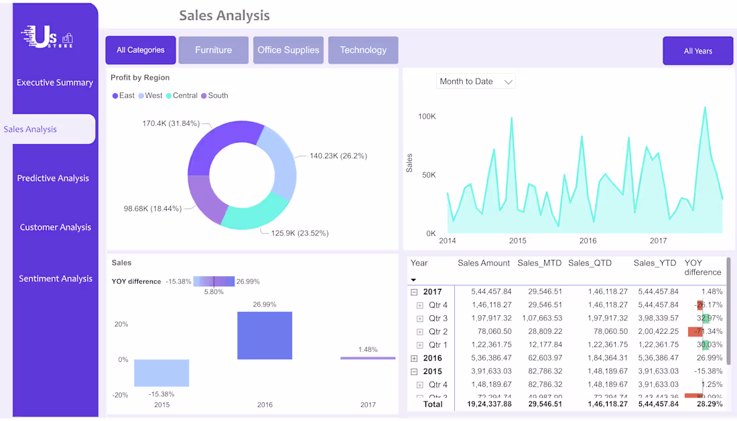Click the US Store logo
This screenshot has width=737, height=421.
click(47, 37)
